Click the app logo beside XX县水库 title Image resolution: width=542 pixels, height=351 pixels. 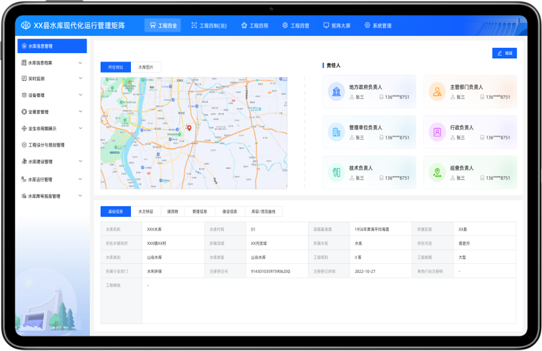coord(26,26)
